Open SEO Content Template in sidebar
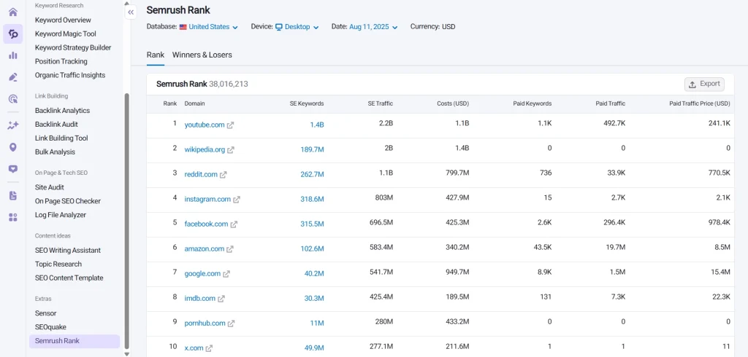Screen dimensions: 748x357 click(69, 278)
